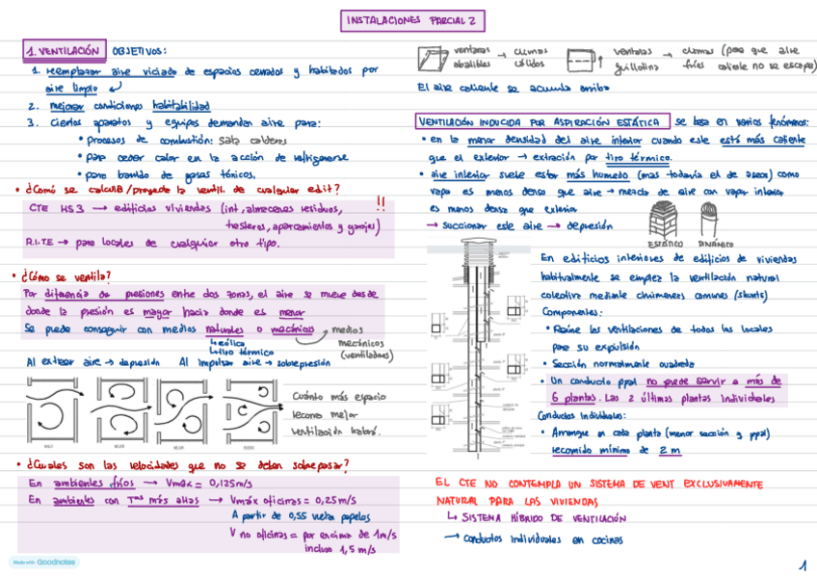The image size is (817, 577).
Task: Click the second airflow diagram labeled MEJOR
Action: [120, 410]
